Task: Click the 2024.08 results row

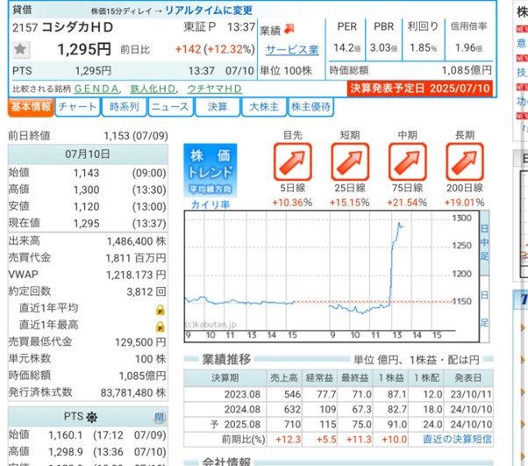Action: click(339, 409)
